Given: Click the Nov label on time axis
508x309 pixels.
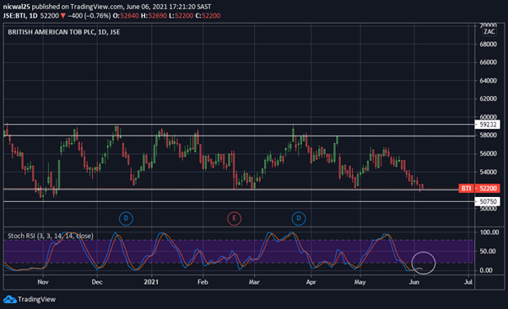Looking at the screenshot, I should pos(43,282).
